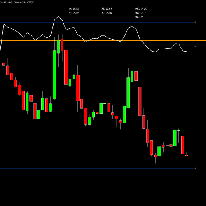
Task: Click the 'L: 2.50' low price value
Action: pos(107,13)
